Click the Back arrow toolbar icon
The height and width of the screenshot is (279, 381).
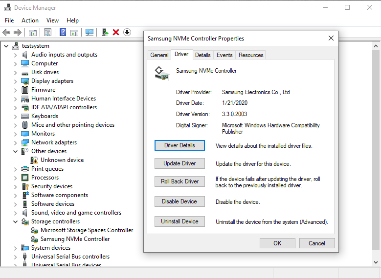coord(6,32)
